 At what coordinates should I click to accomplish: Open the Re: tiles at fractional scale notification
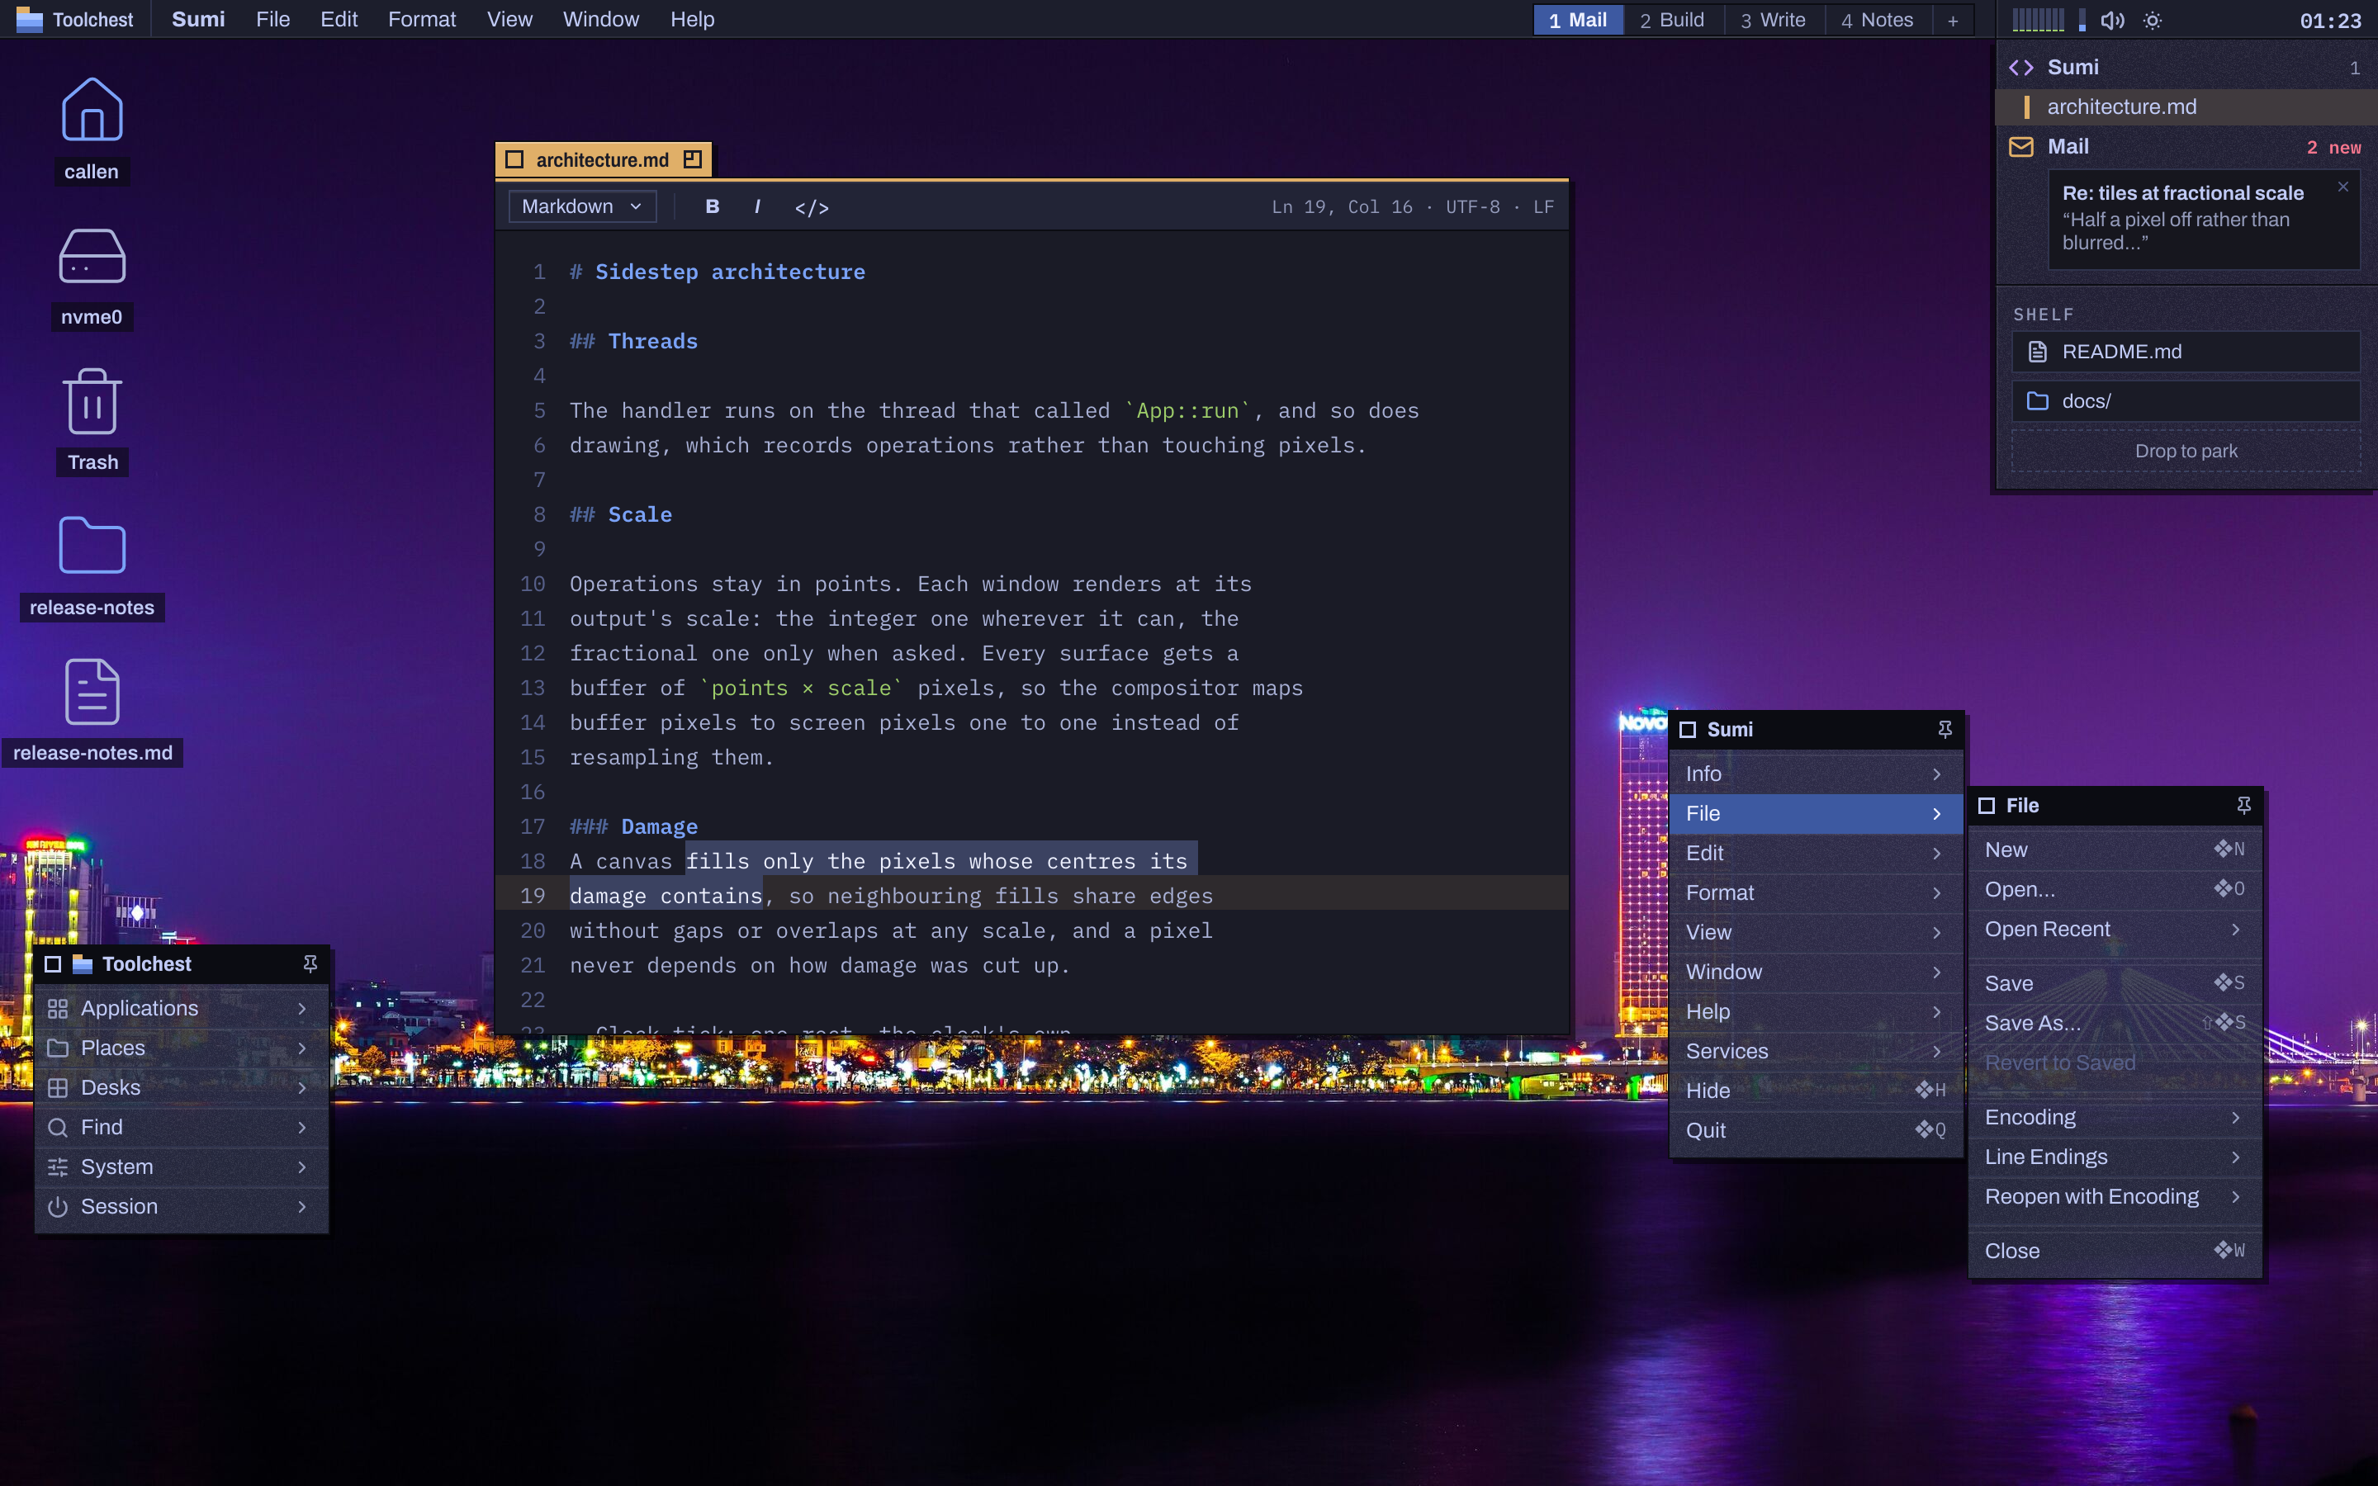click(x=2203, y=218)
